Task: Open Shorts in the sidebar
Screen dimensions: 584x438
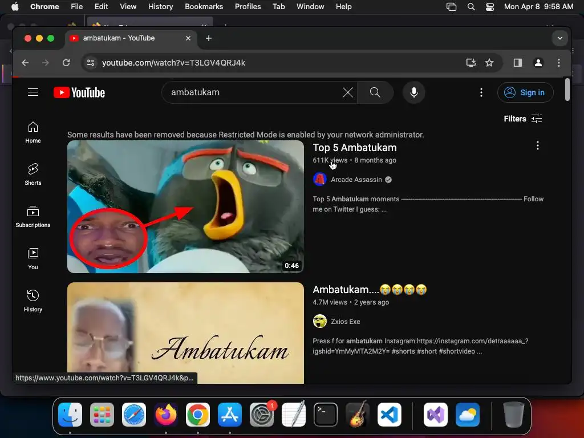Action: [33, 175]
